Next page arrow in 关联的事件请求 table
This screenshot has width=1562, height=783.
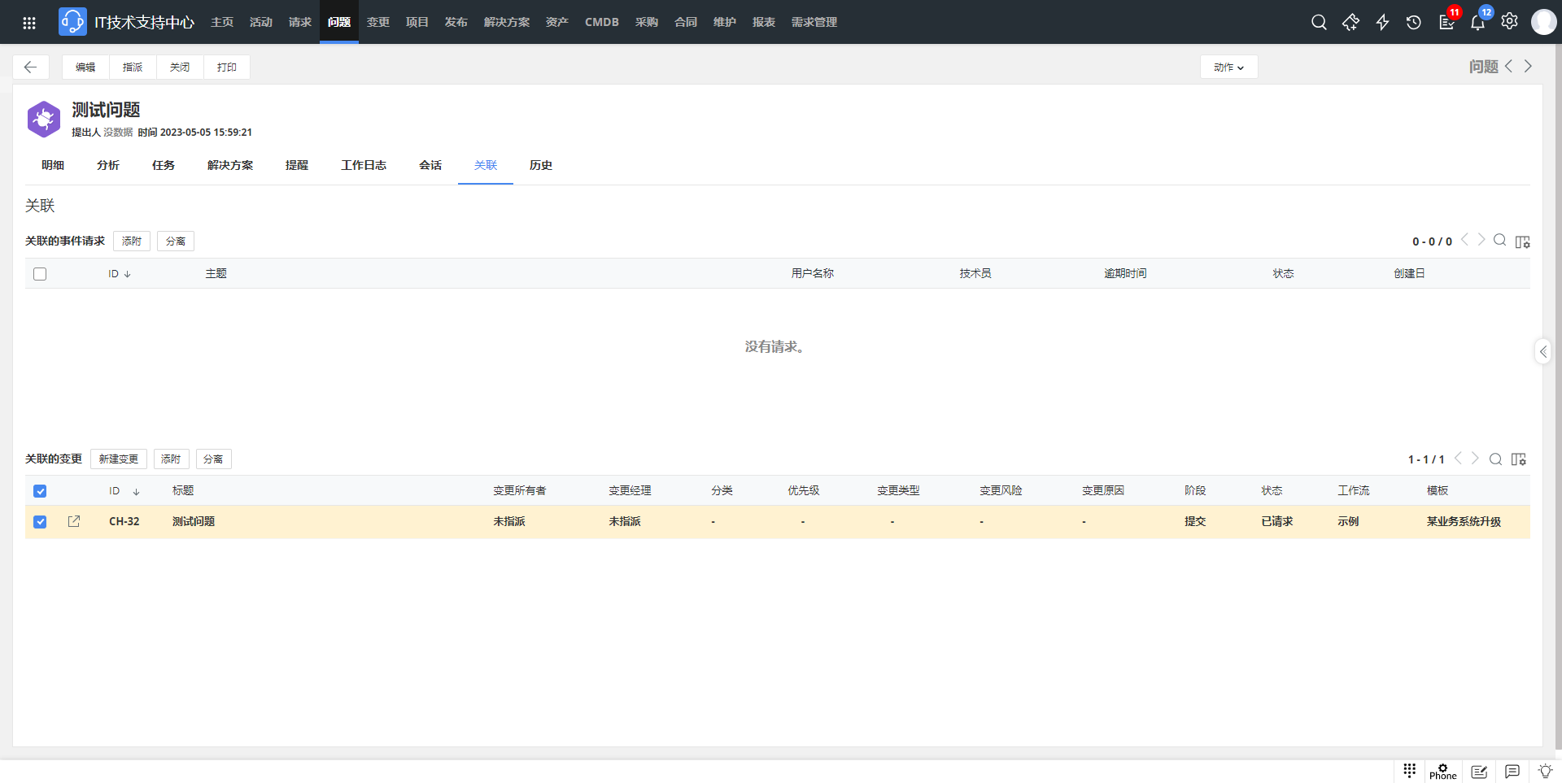pyautogui.click(x=1481, y=240)
